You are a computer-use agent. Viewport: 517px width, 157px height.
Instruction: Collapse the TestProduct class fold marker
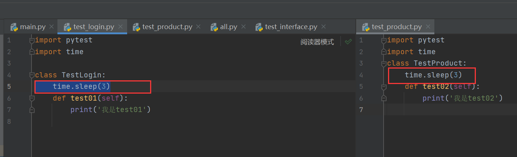(x=384, y=63)
